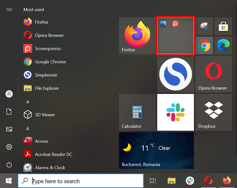Open the letter A index header

click(x=27, y=129)
